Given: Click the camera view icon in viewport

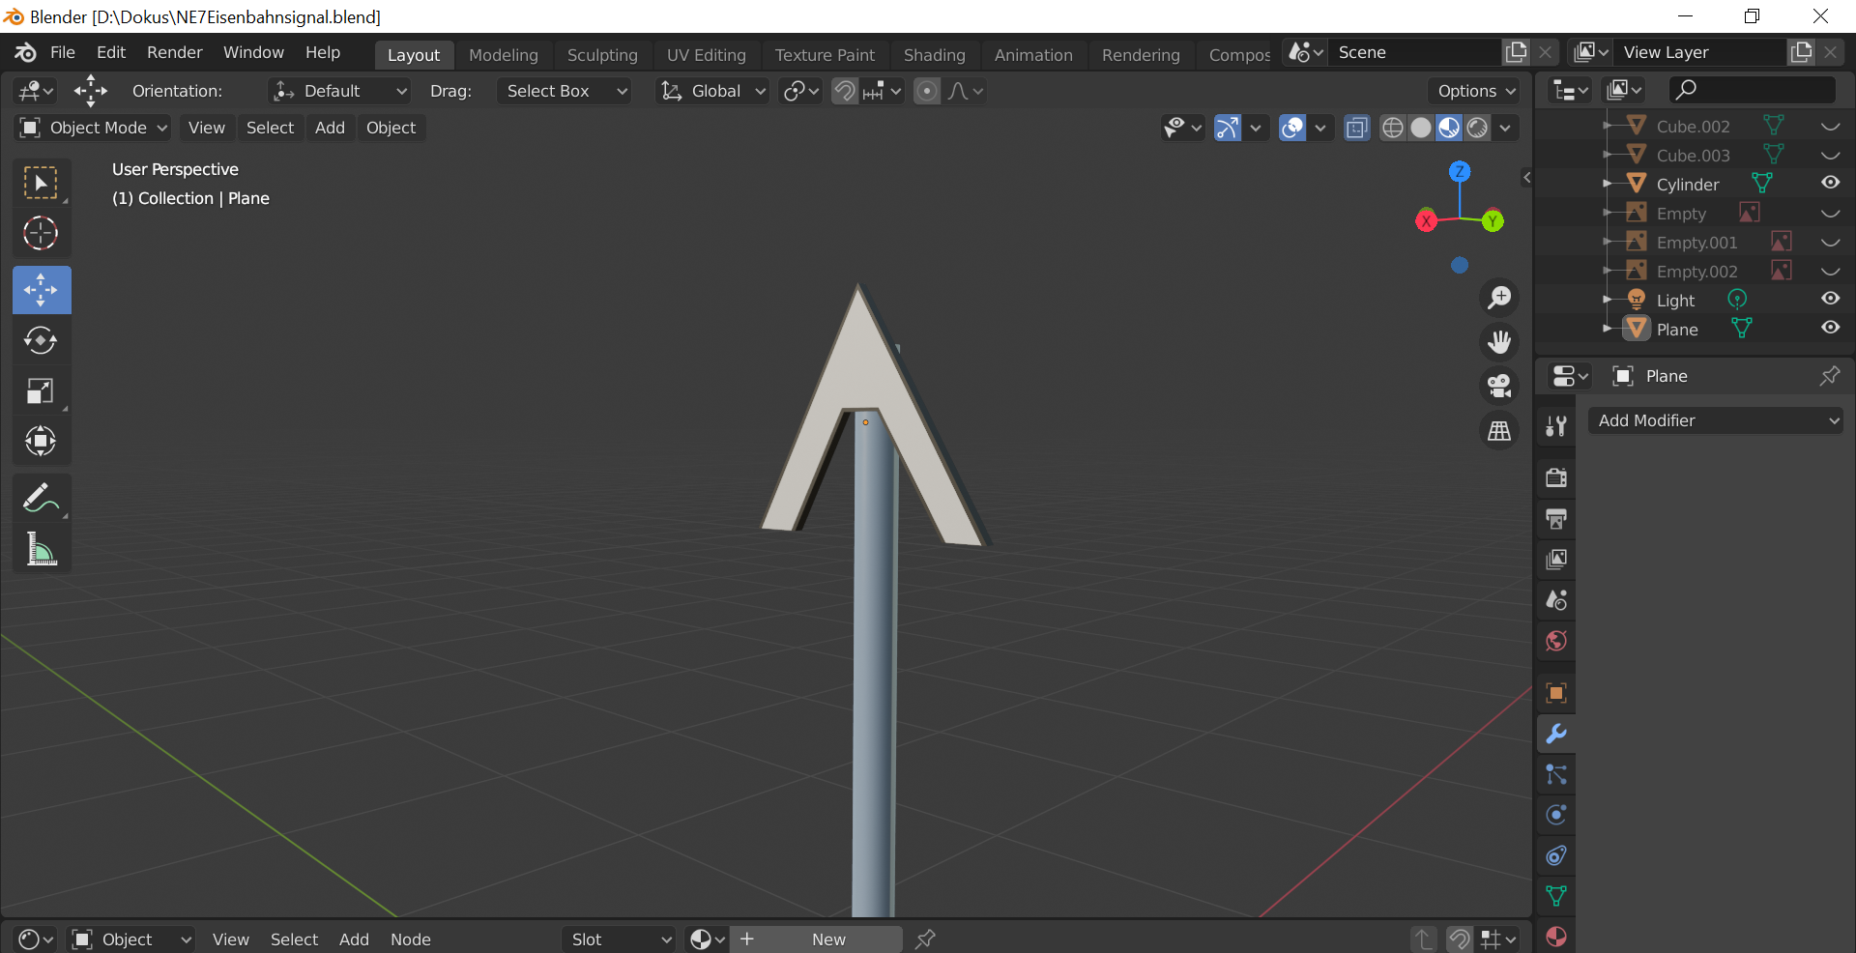Looking at the screenshot, I should [1499, 387].
